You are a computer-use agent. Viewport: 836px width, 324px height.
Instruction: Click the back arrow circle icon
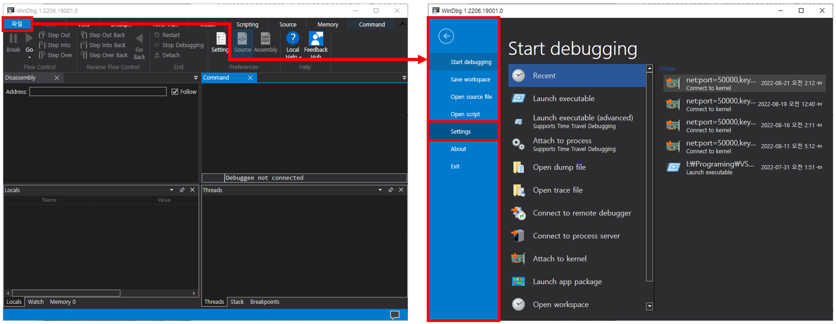pyautogui.click(x=446, y=36)
